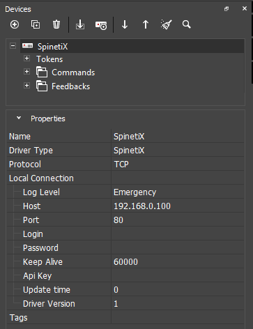Viewport: 253px width, 329px height.
Task: Click the trash delete icon
Action: click(x=56, y=24)
